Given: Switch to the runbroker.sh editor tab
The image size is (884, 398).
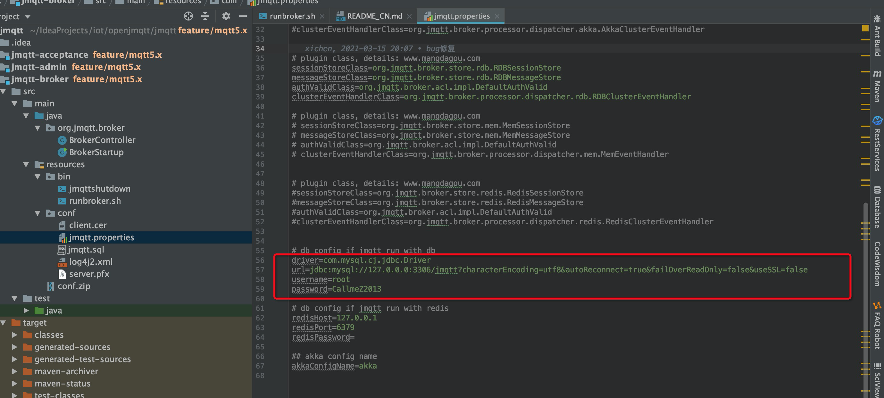Looking at the screenshot, I should [x=292, y=16].
